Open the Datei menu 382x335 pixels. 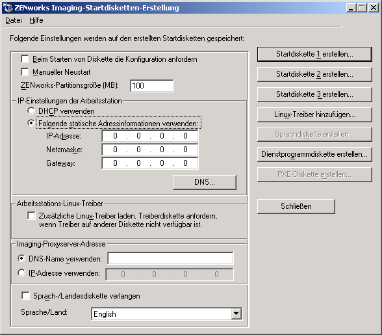pos(14,20)
